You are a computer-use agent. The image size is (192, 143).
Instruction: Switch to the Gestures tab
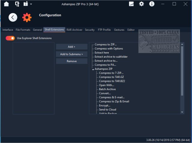pos(119,30)
